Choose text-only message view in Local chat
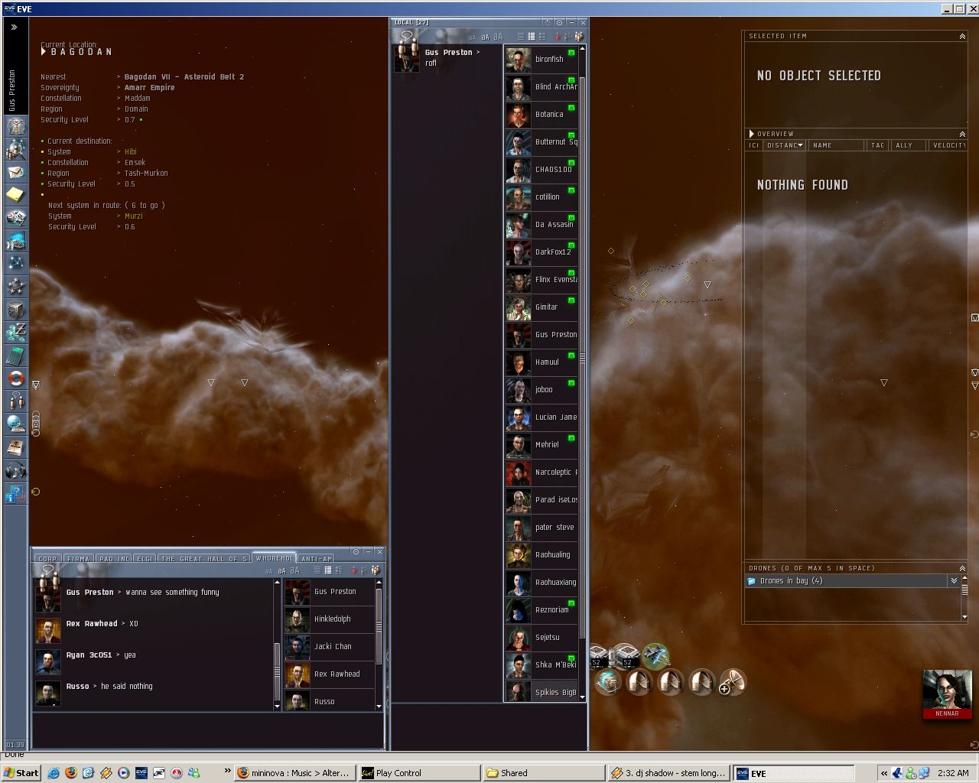The image size is (979, 783). 521,36
